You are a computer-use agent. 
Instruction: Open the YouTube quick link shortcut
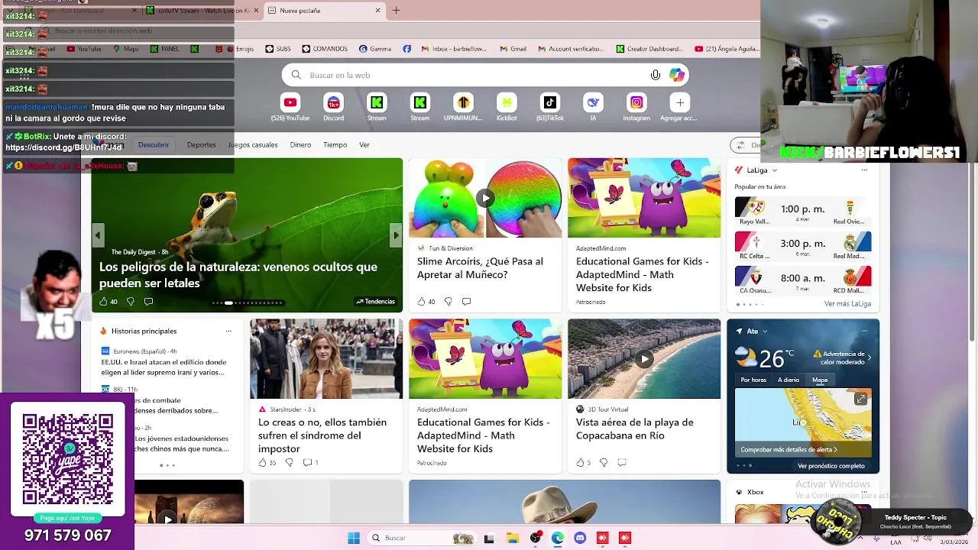point(290,102)
